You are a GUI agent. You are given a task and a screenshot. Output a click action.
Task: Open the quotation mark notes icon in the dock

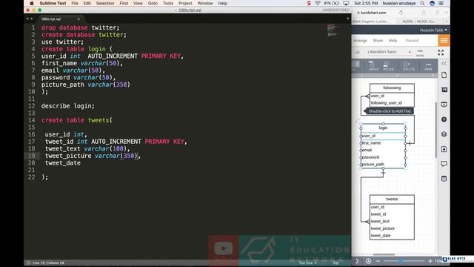(444, 90)
